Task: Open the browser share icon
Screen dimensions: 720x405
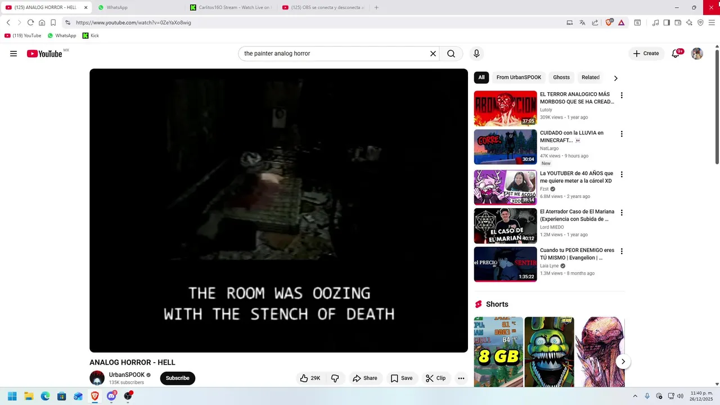Action: 595,22
